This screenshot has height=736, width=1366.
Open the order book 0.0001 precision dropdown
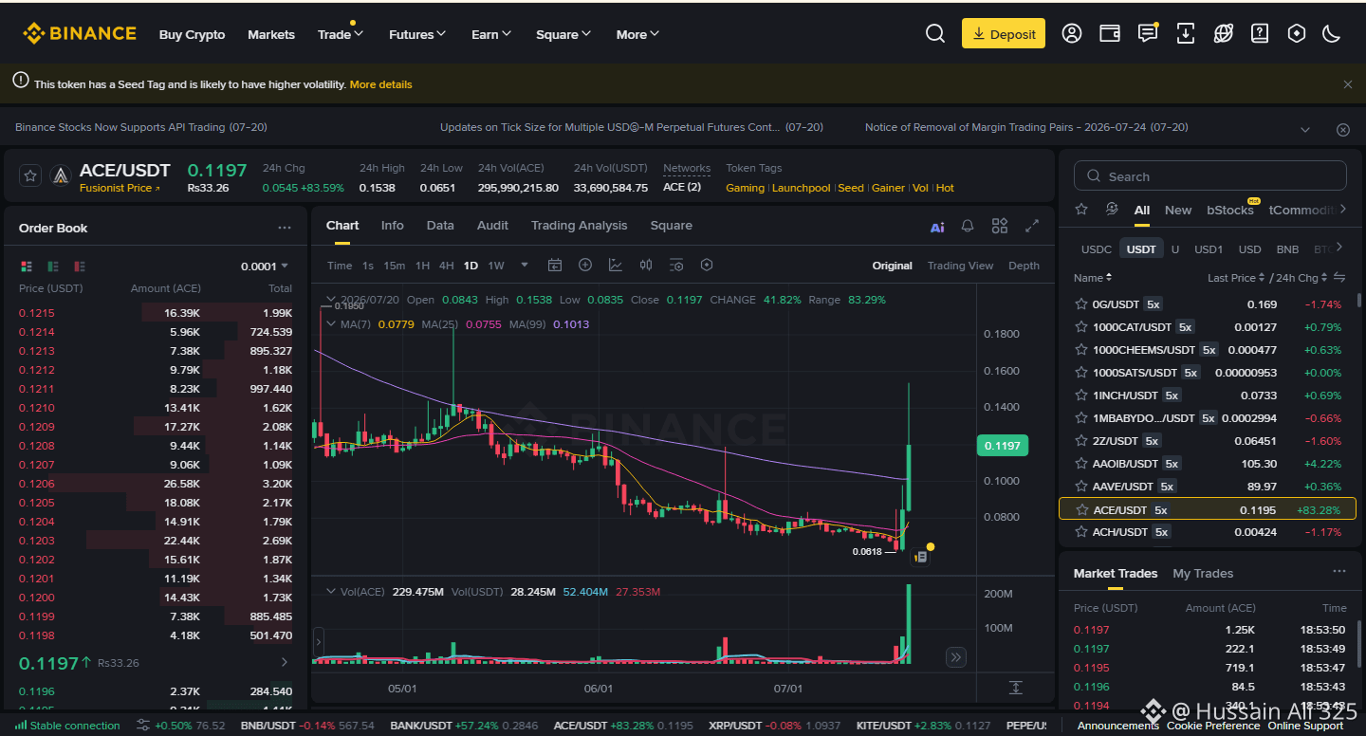tap(265, 267)
